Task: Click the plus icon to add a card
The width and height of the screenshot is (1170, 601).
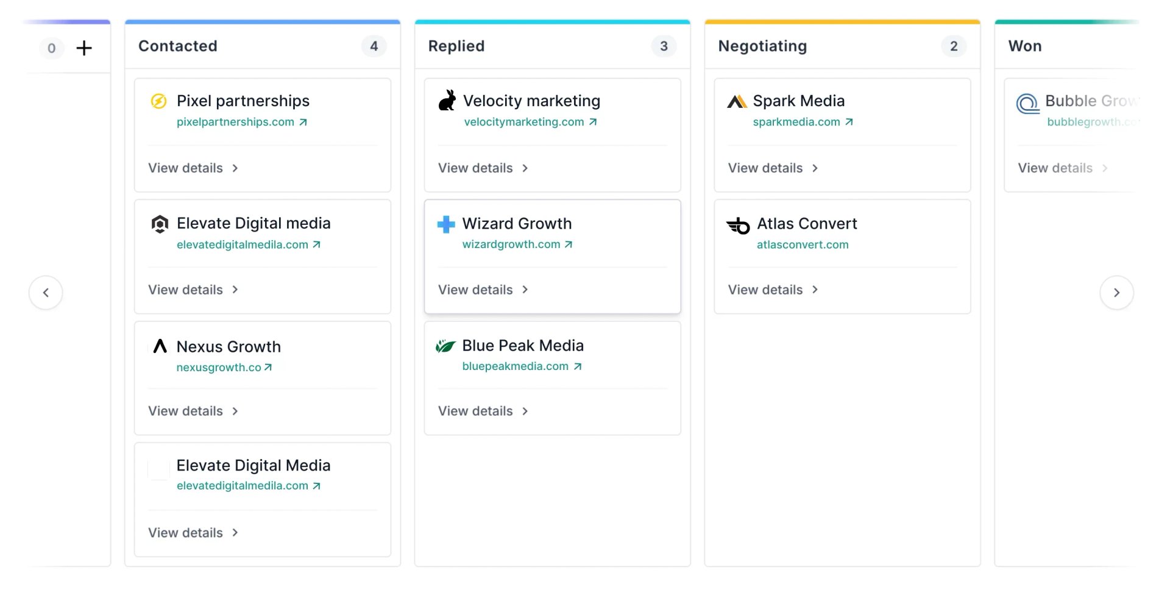Action: point(84,48)
